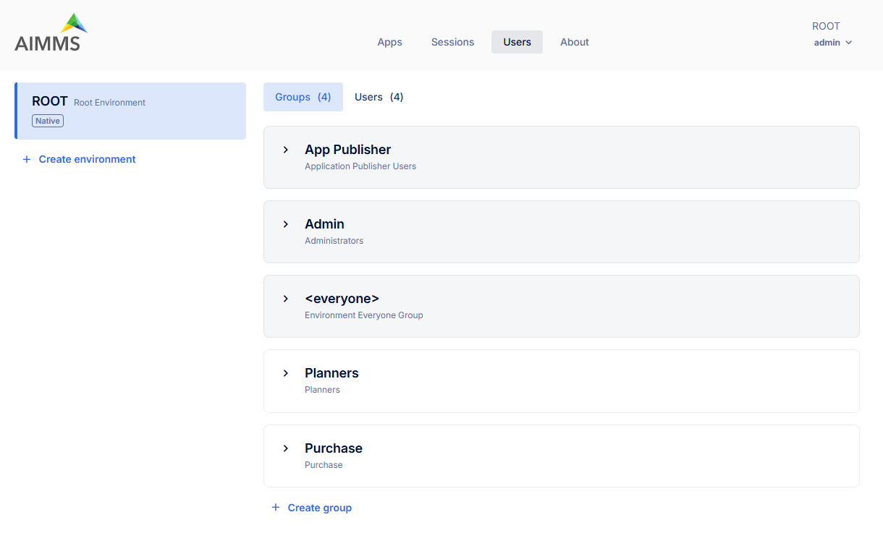The height and width of the screenshot is (533, 883).
Task: Navigate to the Apps page
Action: (389, 42)
